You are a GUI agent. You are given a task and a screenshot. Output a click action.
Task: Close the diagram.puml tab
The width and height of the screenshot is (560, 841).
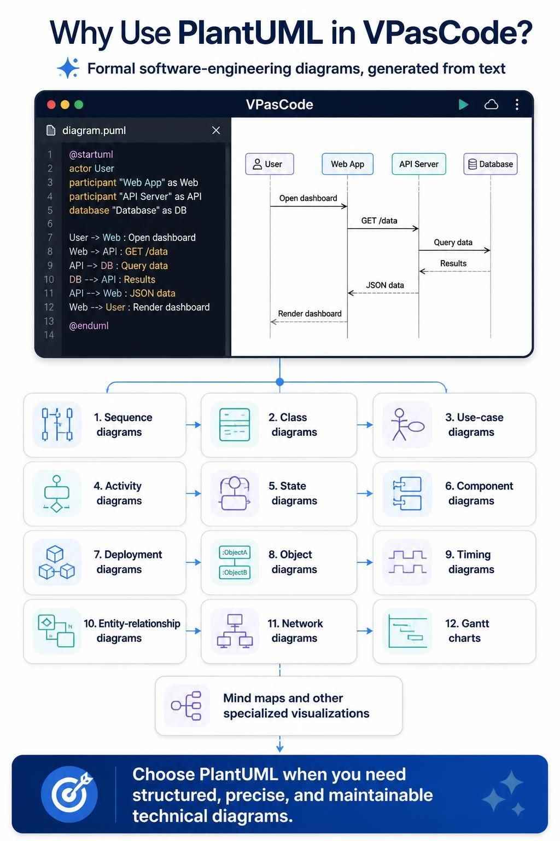[216, 130]
